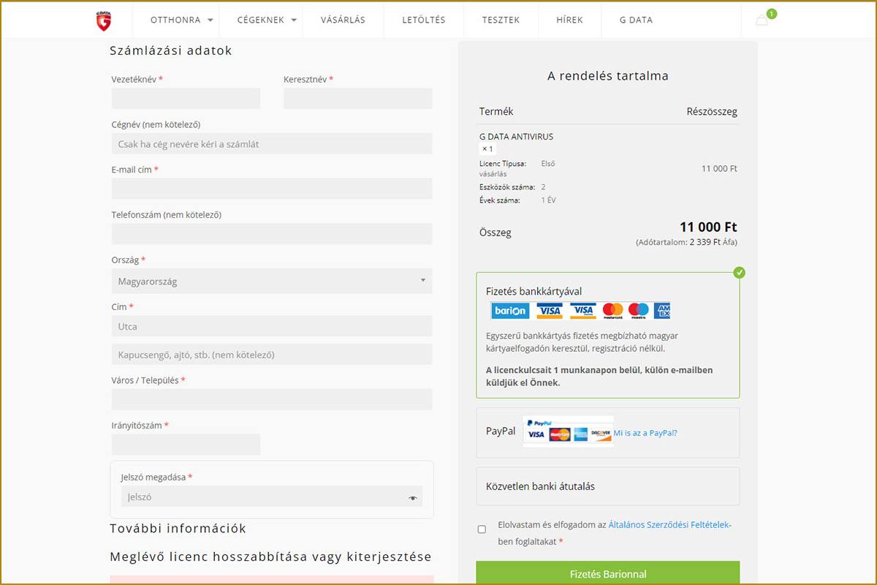Image resolution: width=877 pixels, height=585 pixels.
Task: Click the American Express logo under card payment
Action: pos(662,311)
